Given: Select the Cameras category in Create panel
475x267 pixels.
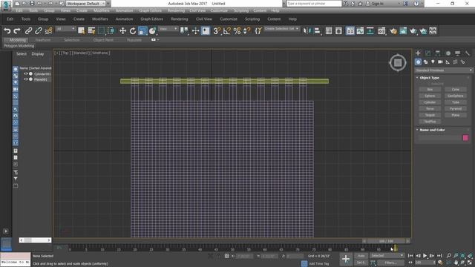Looking at the screenshot, I should click(440, 62).
